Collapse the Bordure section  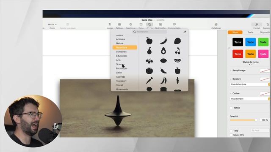[231, 79]
